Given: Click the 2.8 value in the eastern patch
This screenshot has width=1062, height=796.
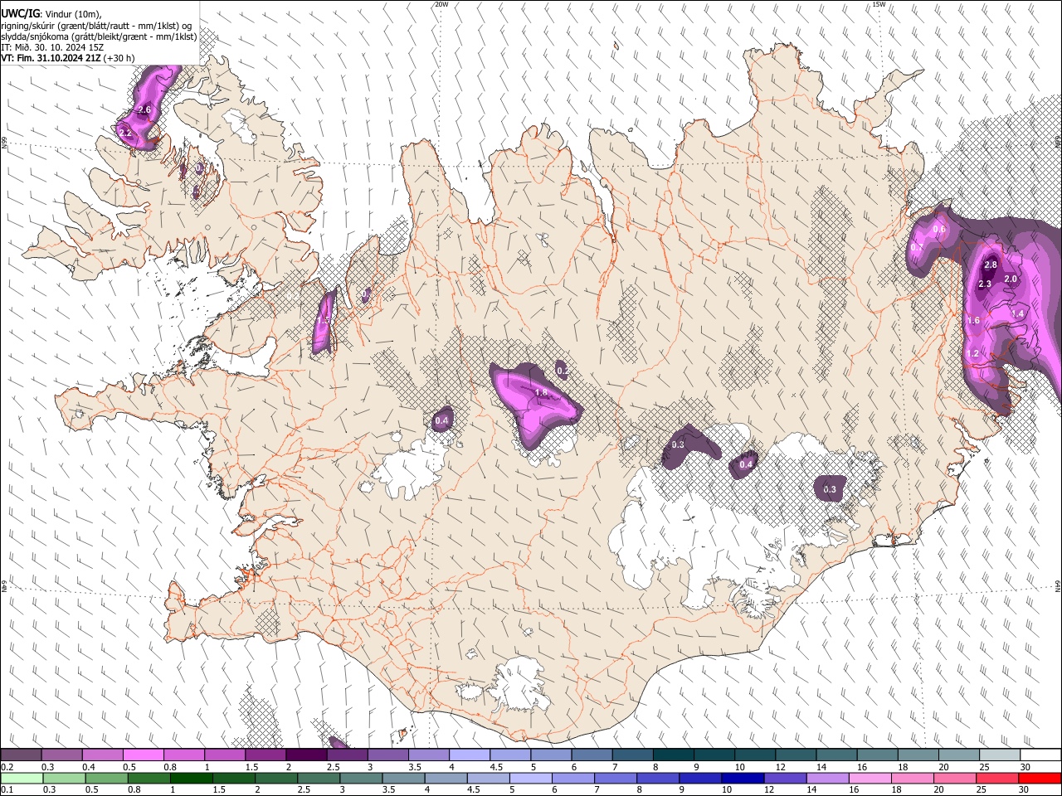Looking at the screenshot, I should (x=991, y=265).
